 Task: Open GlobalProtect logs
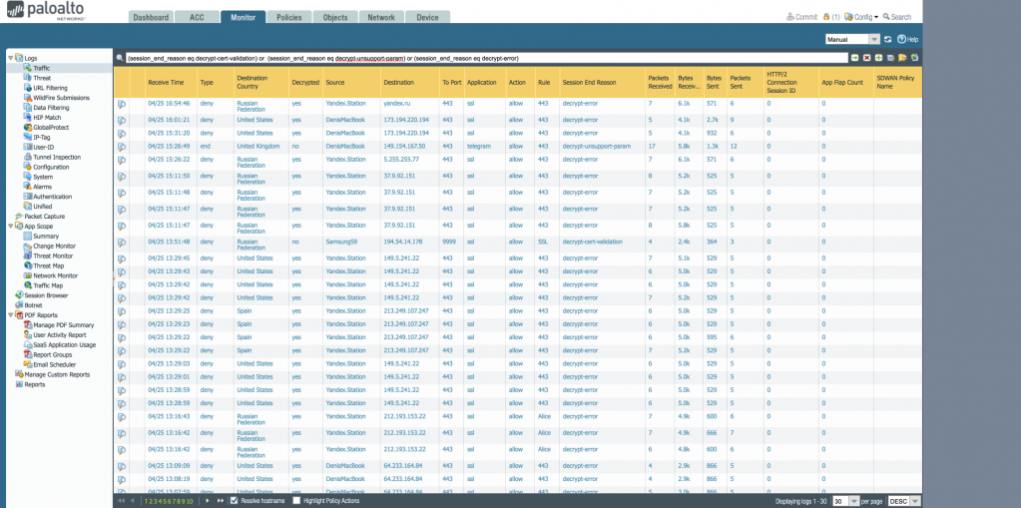coord(51,127)
